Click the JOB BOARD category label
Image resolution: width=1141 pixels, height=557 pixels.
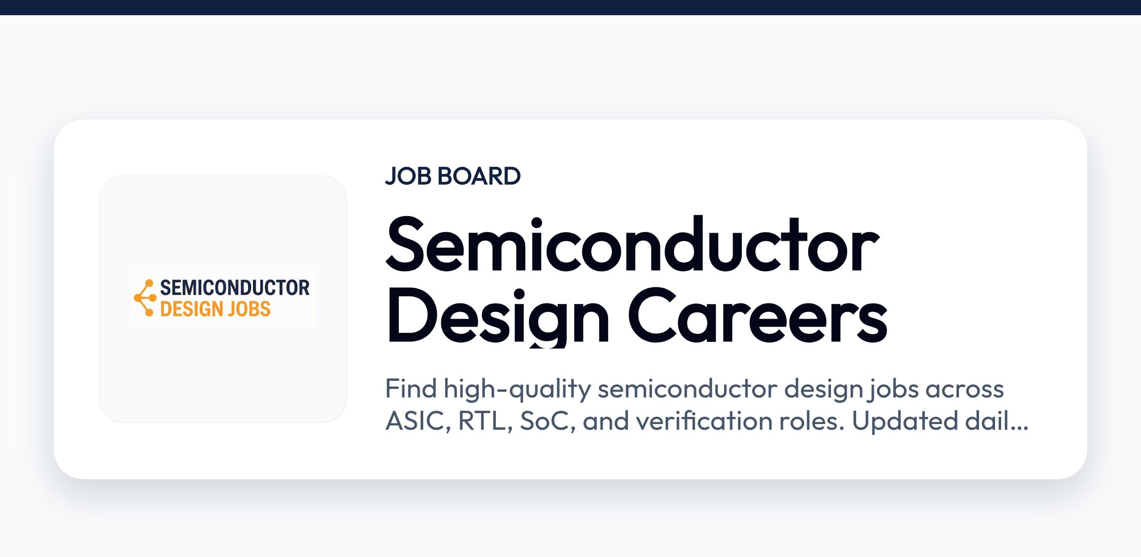pyautogui.click(x=453, y=176)
